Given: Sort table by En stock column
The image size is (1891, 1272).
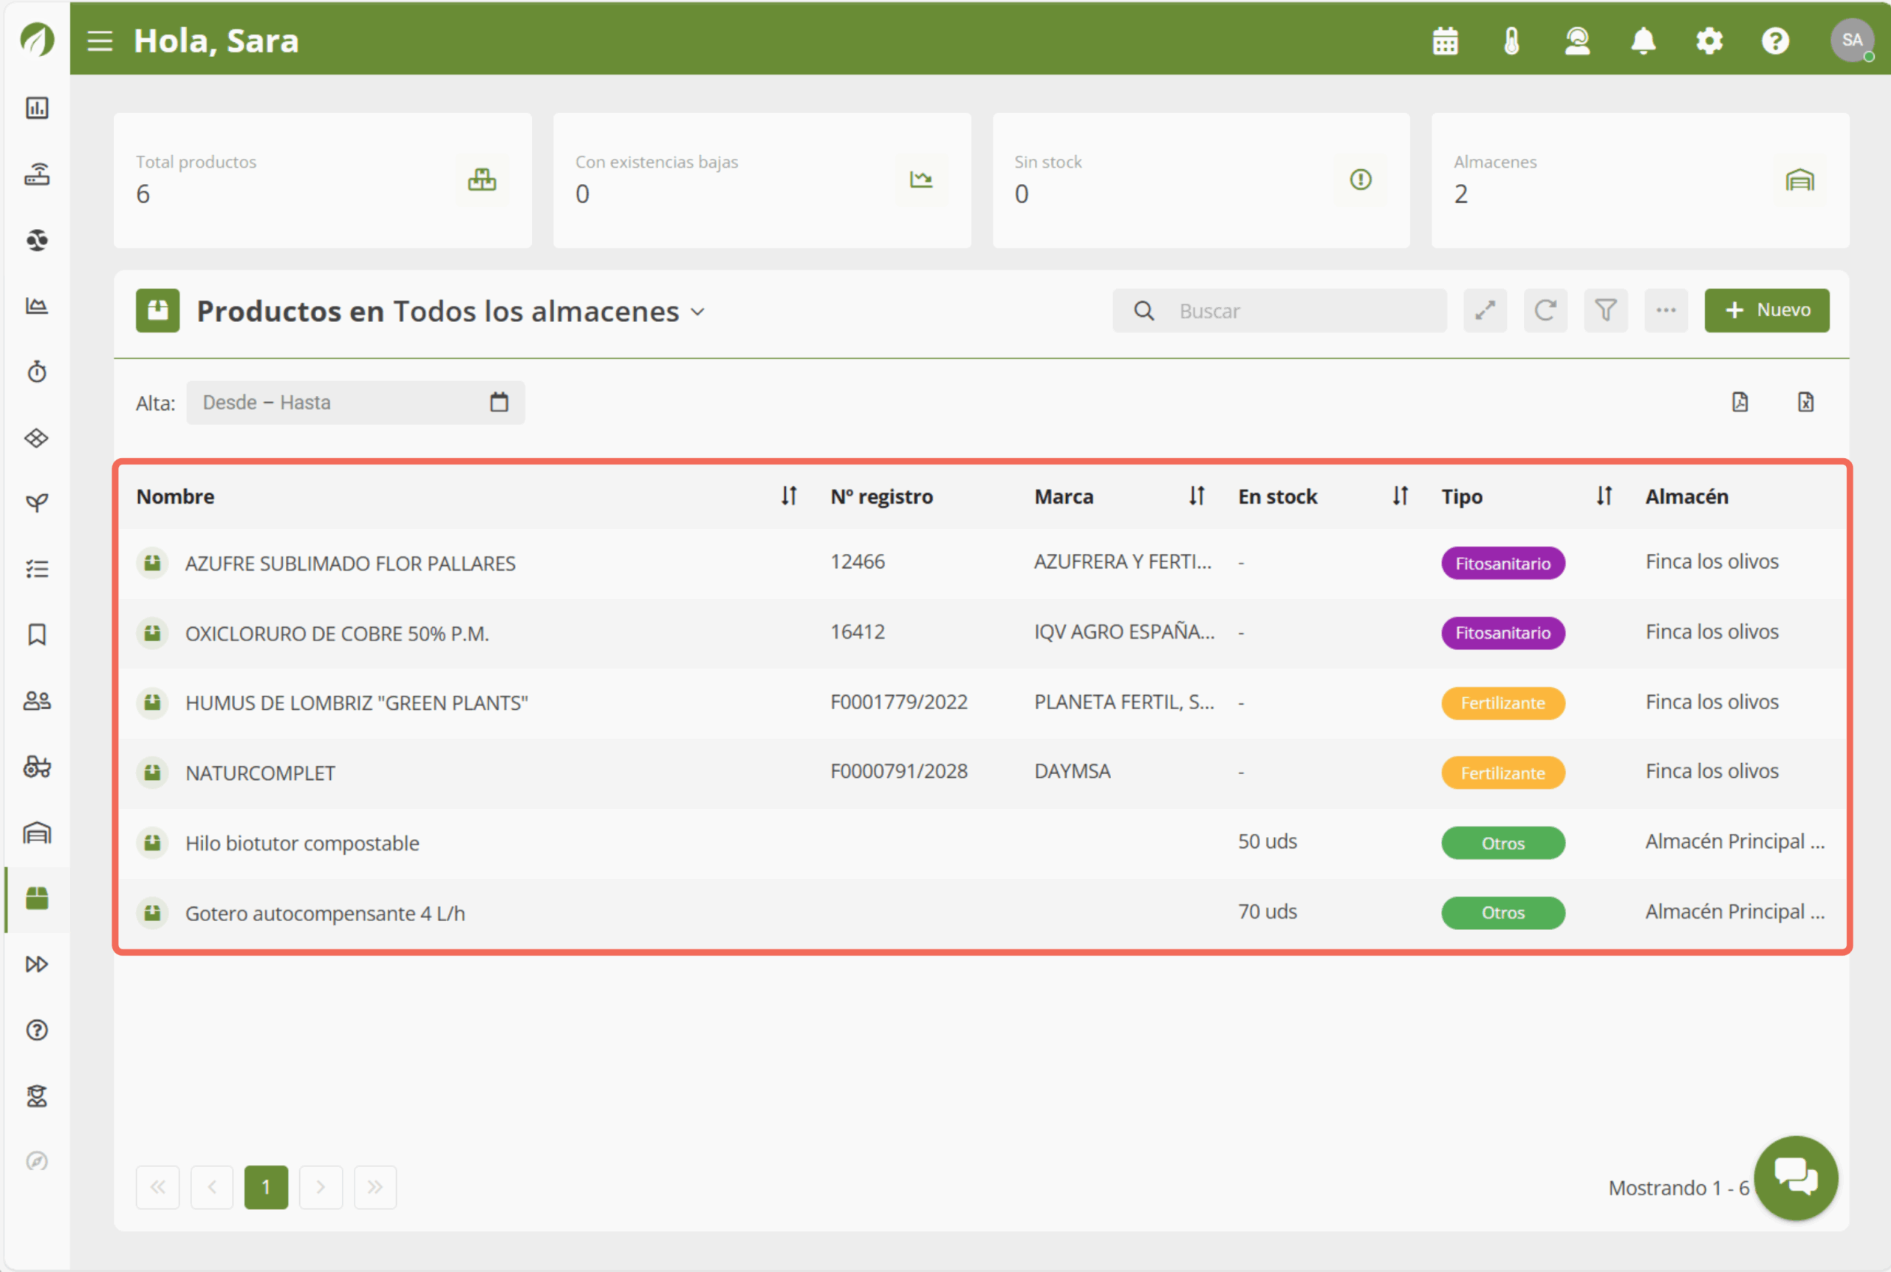Looking at the screenshot, I should click(x=1399, y=496).
